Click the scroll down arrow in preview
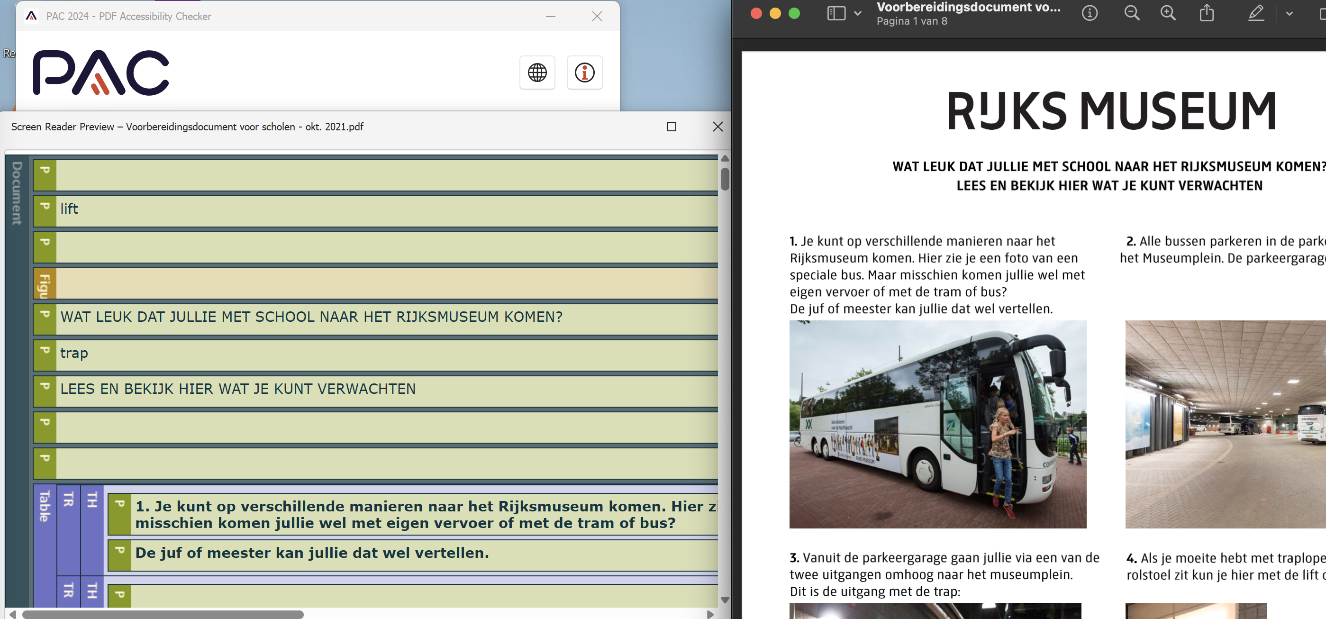The width and height of the screenshot is (1326, 619). 725,600
